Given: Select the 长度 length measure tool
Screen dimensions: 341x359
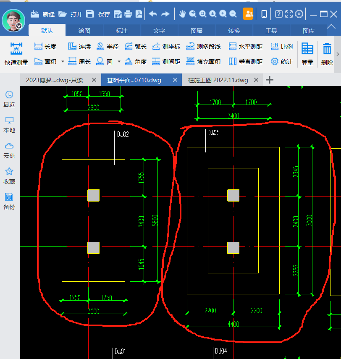Looking at the screenshot, I should pyautogui.click(x=45, y=47).
